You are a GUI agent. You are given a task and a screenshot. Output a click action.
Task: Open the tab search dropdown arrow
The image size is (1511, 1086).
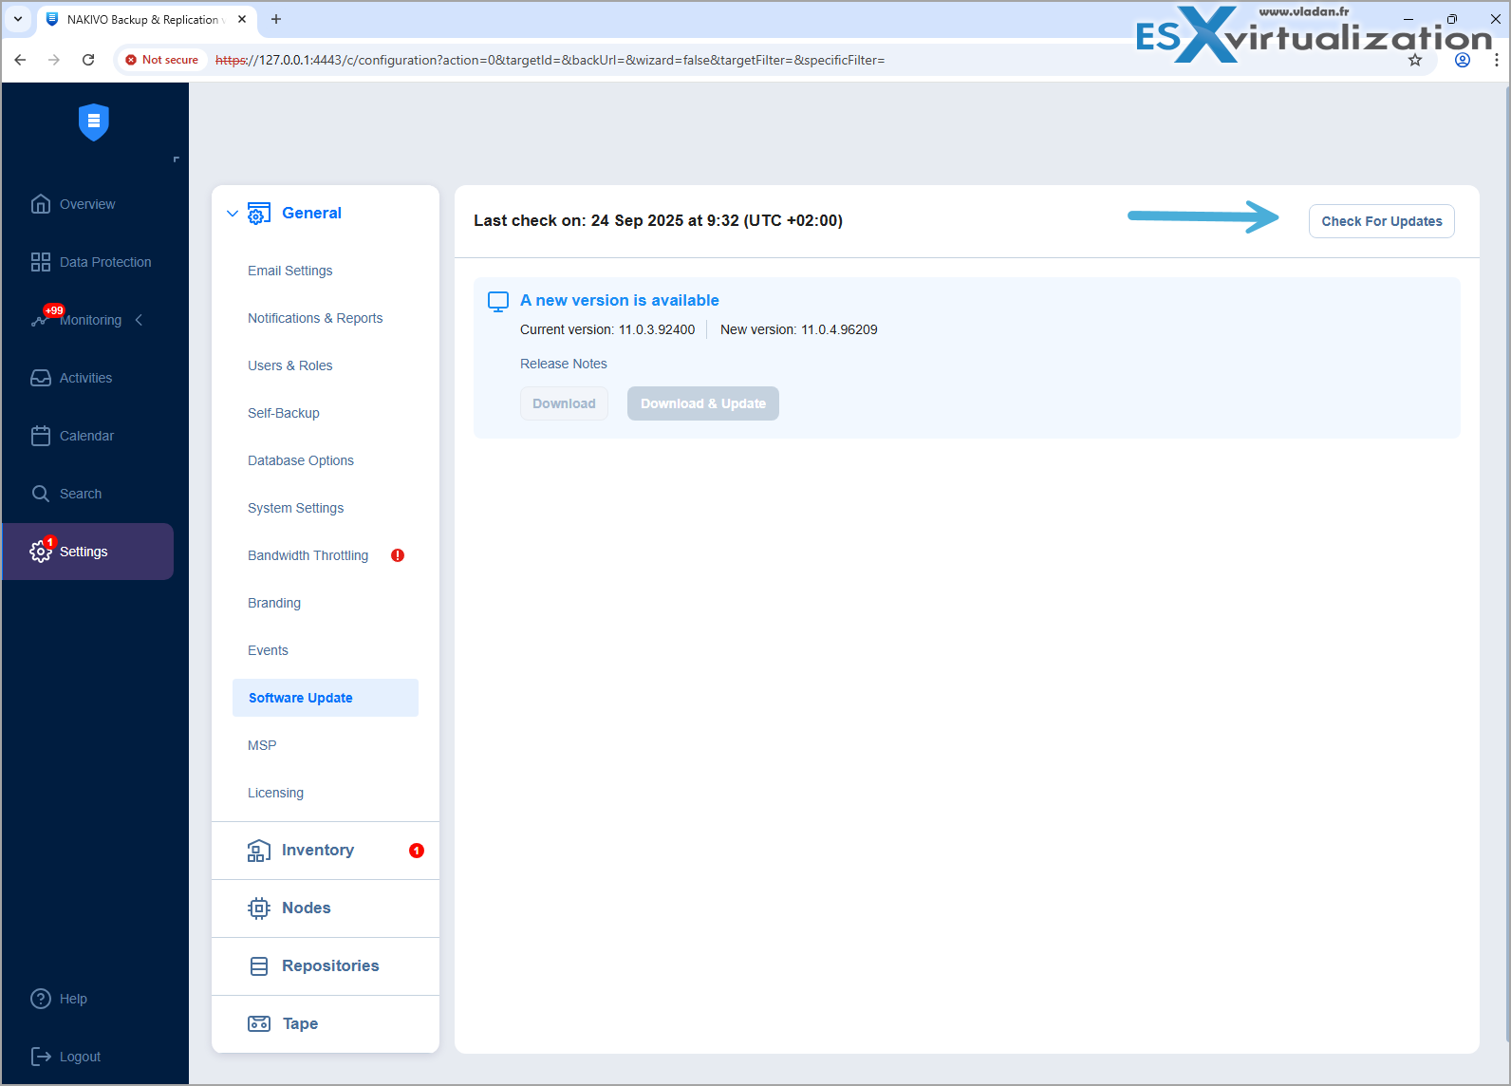click(x=18, y=19)
